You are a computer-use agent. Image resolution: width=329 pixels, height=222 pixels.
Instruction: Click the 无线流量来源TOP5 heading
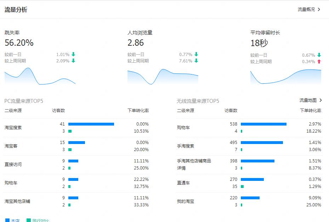coord(198,101)
